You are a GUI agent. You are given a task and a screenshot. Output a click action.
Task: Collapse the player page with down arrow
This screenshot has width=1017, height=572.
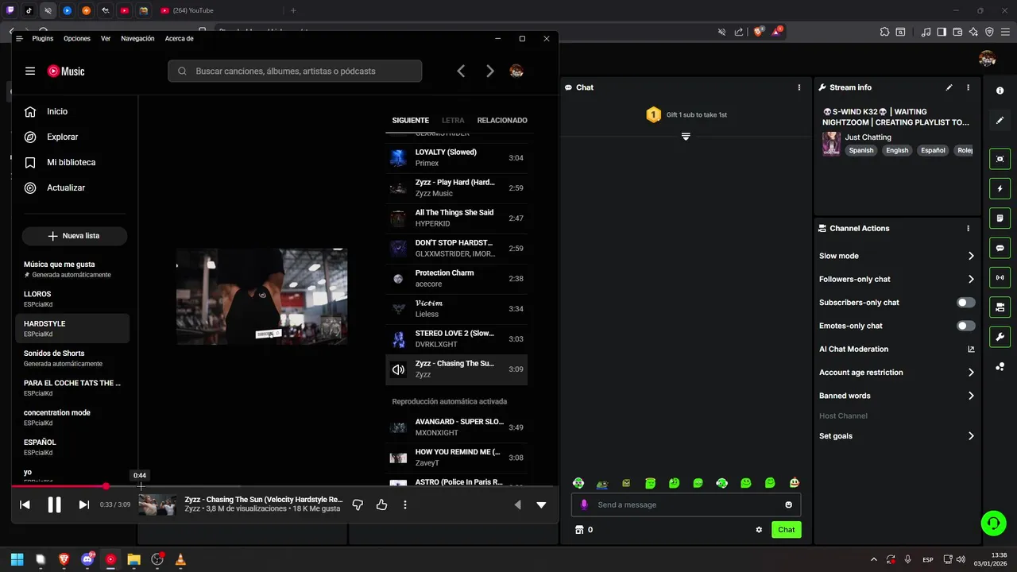(541, 504)
